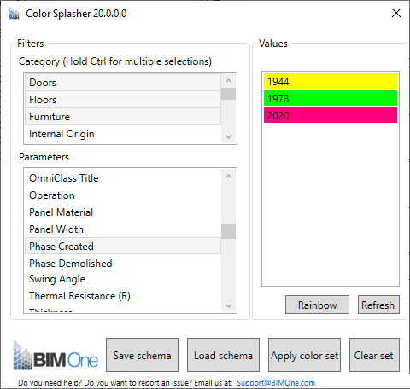Click Category list down arrow
410x389 pixels.
coord(228,136)
